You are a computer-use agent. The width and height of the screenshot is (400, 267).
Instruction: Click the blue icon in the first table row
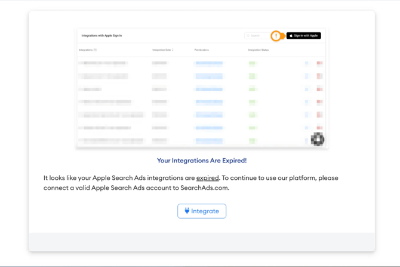click(x=307, y=63)
